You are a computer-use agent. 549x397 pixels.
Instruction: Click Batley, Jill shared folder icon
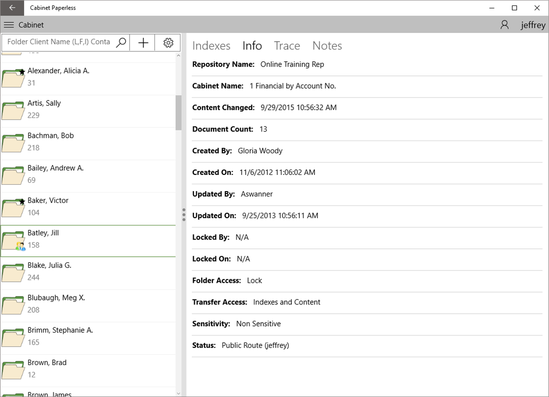coord(13,241)
